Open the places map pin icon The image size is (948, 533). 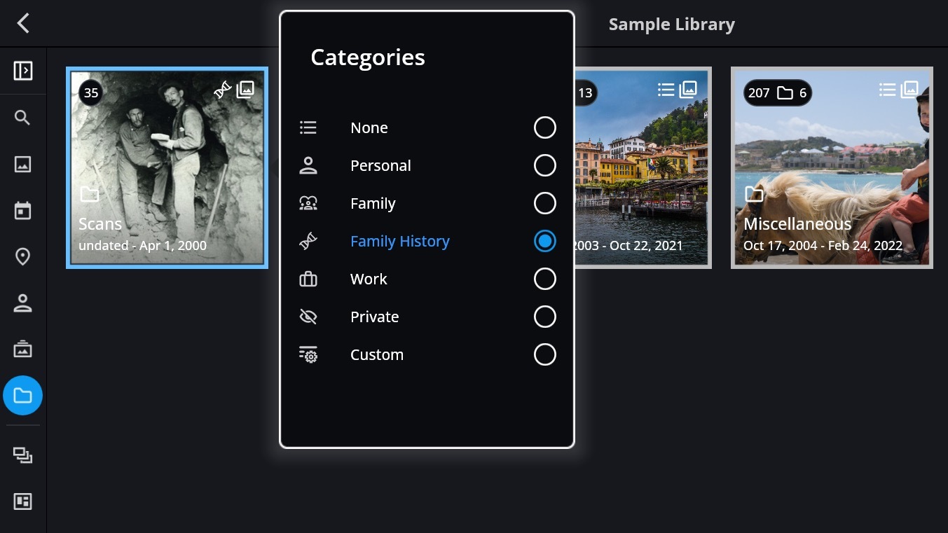click(x=23, y=257)
